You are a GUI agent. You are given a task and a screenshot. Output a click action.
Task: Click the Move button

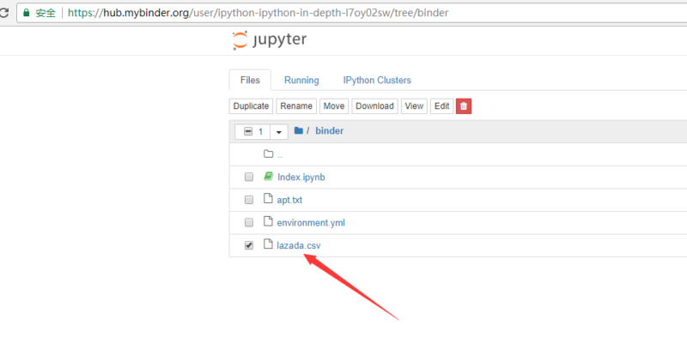coord(334,106)
